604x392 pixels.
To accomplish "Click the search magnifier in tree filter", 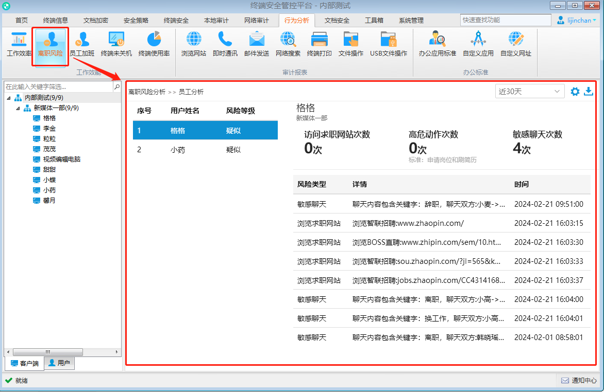I will point(117,86).
